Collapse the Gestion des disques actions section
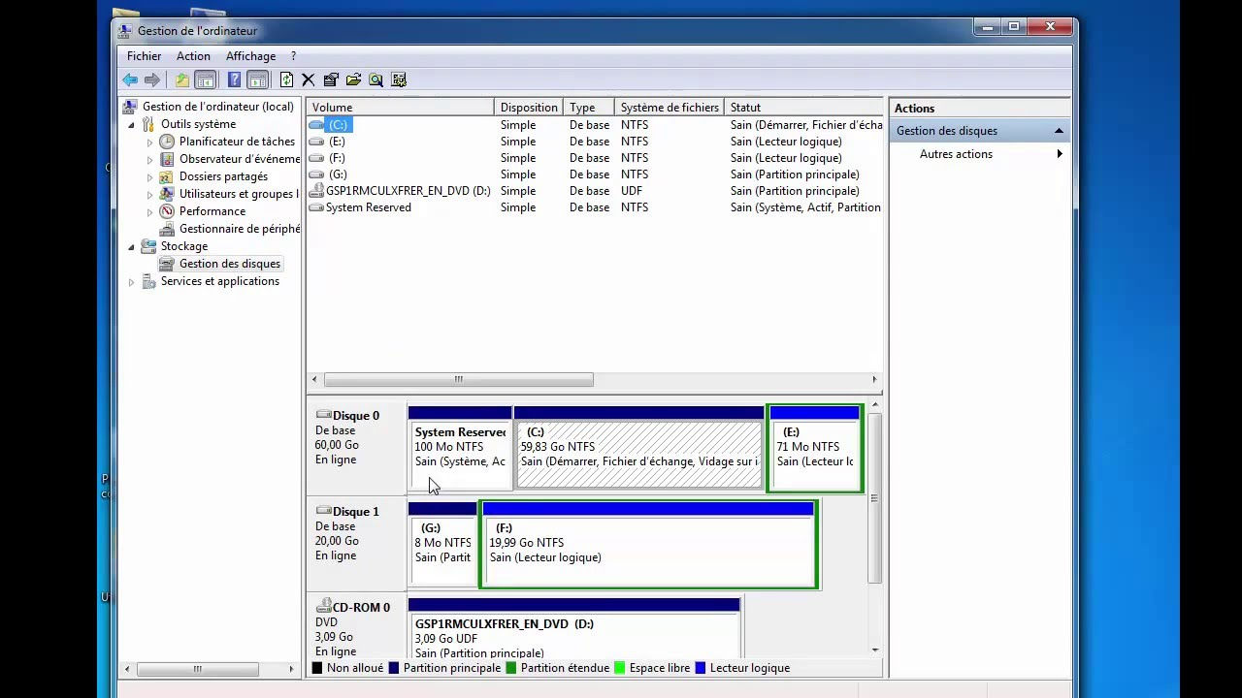The image size is (1242, 698). (1059, 131)
